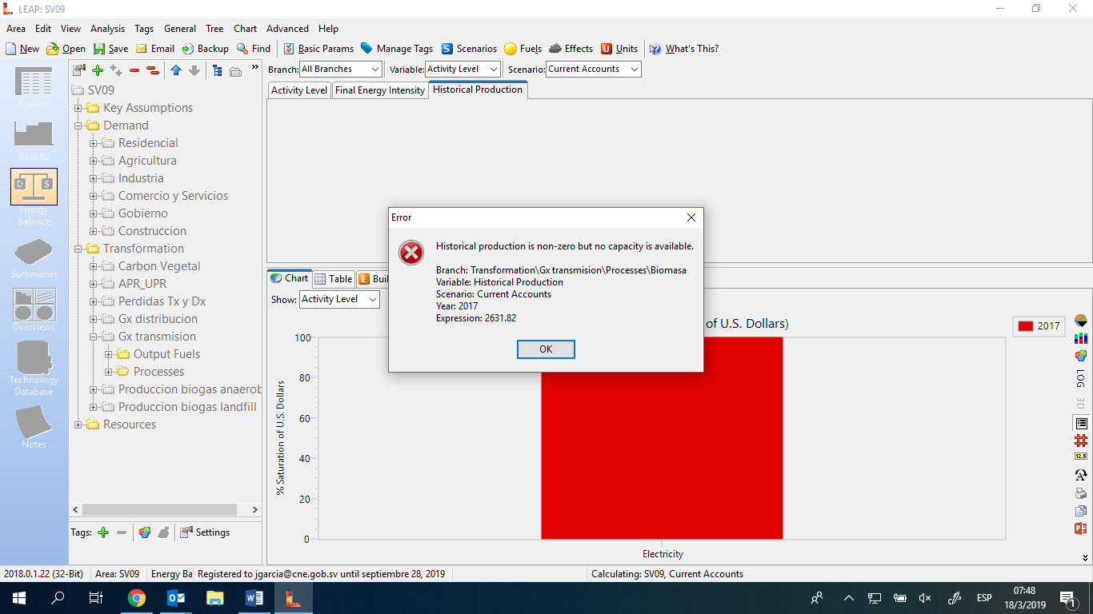Open the Variable dropdown showing Activity Level
The width and height of the screenshot is (1093, 614).
pos(462,70)
